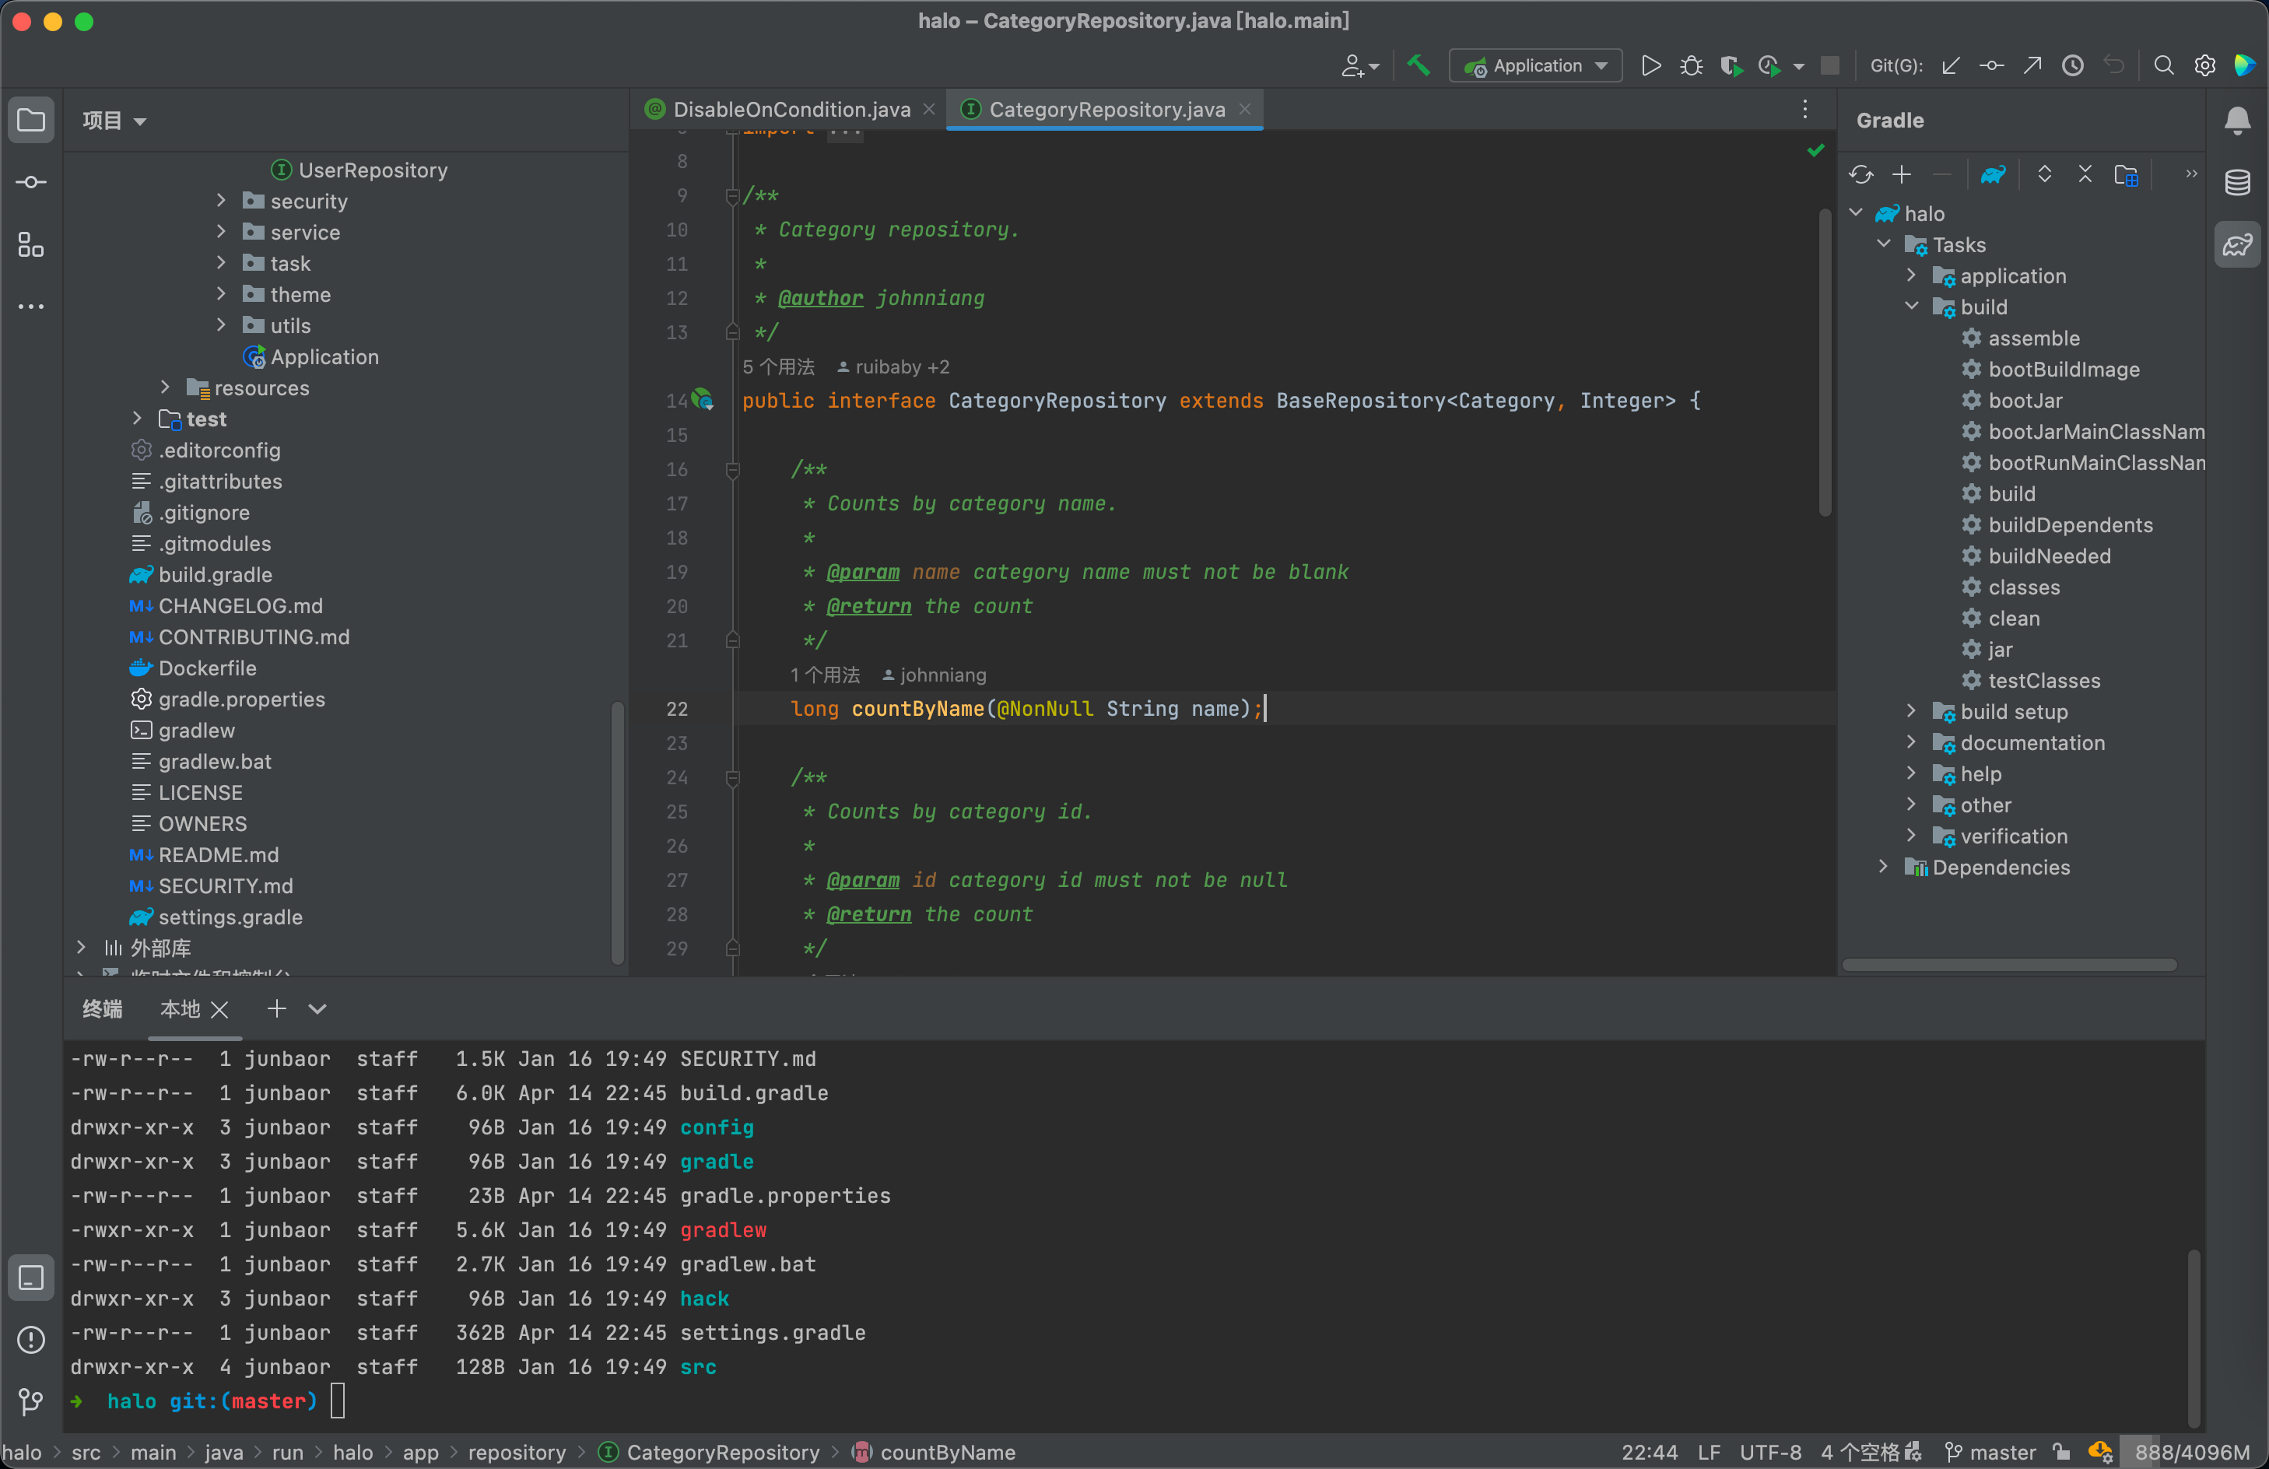Viewport: 2269px width, 1469px height.
Task: Click the Search everywhere magnifier icon
Action: coord(2163,66)
